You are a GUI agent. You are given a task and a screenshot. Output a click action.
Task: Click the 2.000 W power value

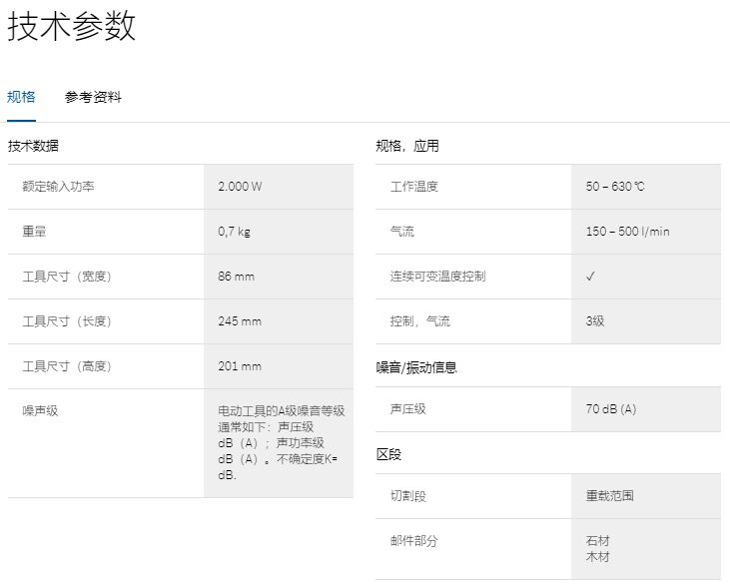240,187
